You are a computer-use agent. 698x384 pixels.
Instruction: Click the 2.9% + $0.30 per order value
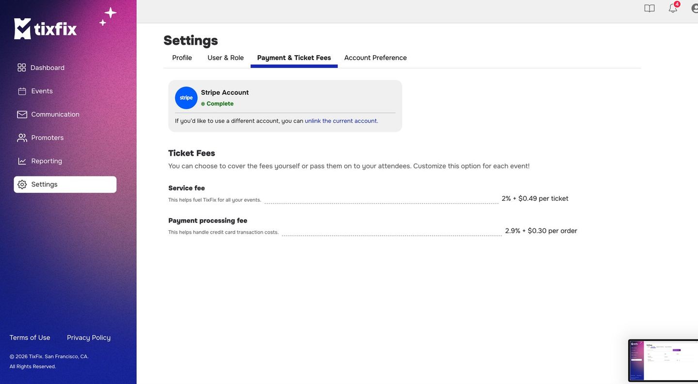(x=541, y=231)
